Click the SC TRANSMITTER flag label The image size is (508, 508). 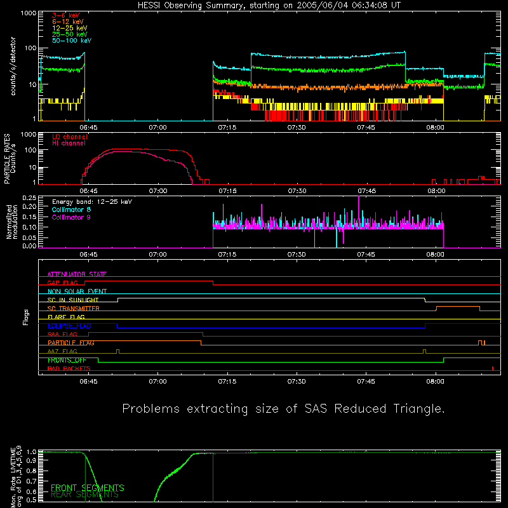click(73, 309)
